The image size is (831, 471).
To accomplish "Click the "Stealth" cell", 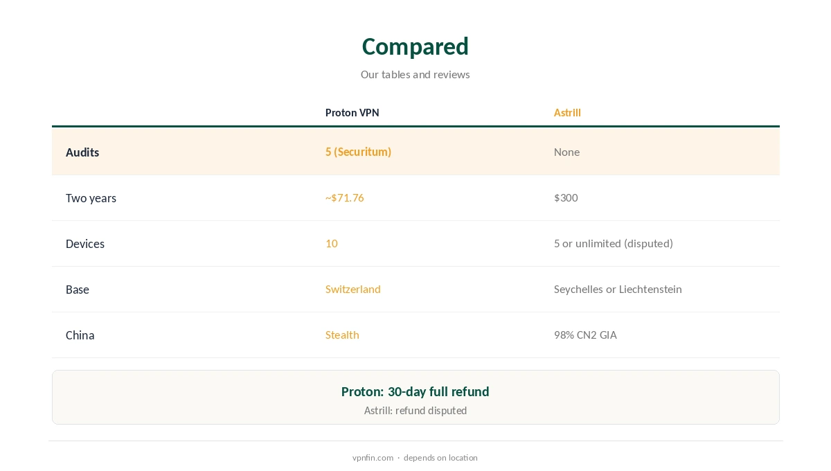I will (x=342, y=335).
